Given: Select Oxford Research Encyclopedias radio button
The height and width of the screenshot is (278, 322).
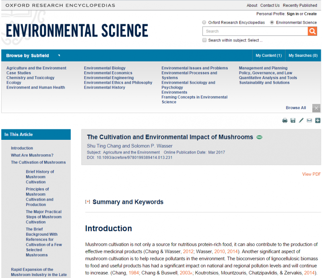Looking at the screenshot, I should [204, 23].
